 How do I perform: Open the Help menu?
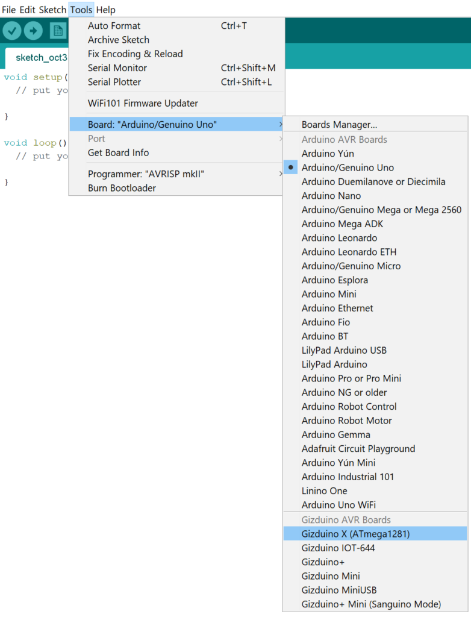click(x=106, y=10)
